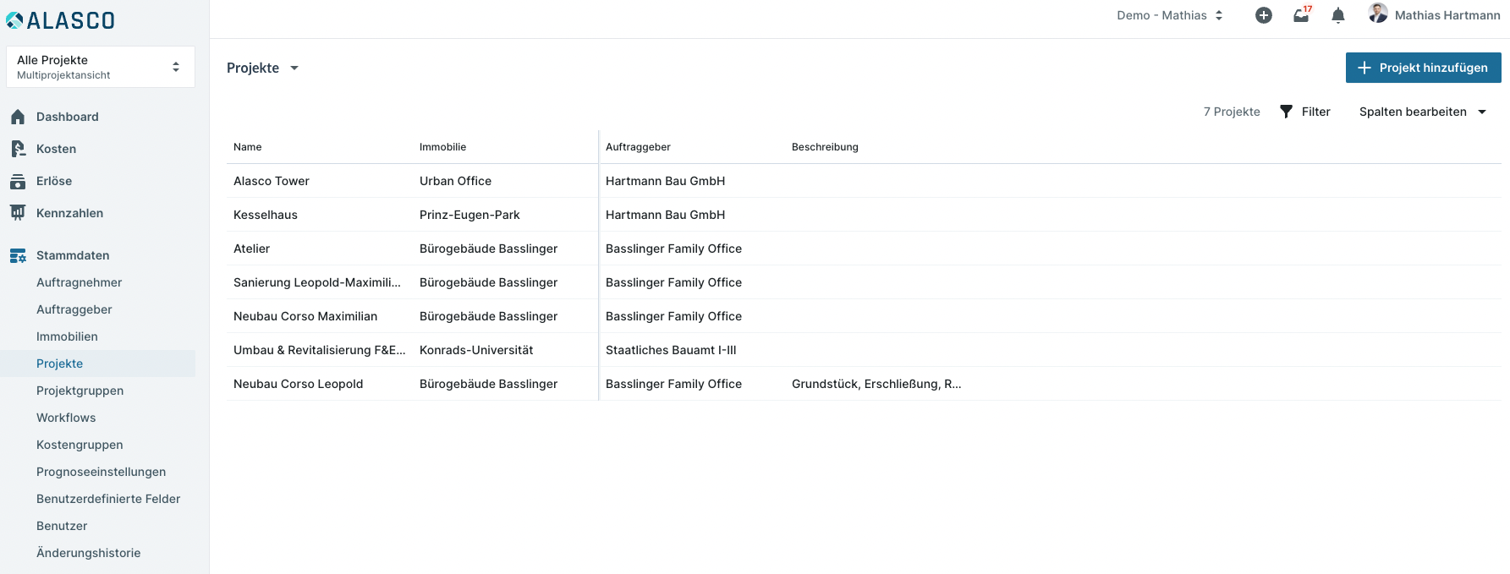
Task: Click the 7 Projekte count label
Action: (1232, 112)
